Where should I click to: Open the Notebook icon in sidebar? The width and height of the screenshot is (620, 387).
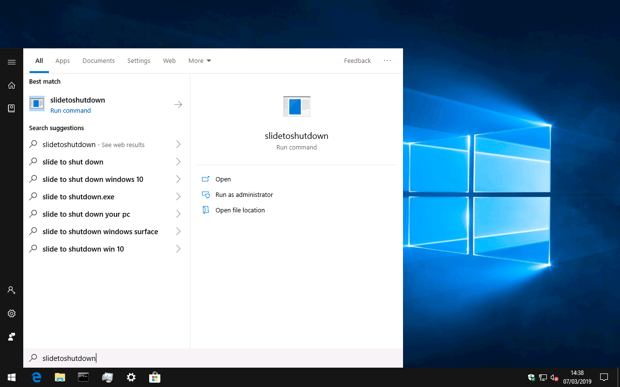click(12, 108)
